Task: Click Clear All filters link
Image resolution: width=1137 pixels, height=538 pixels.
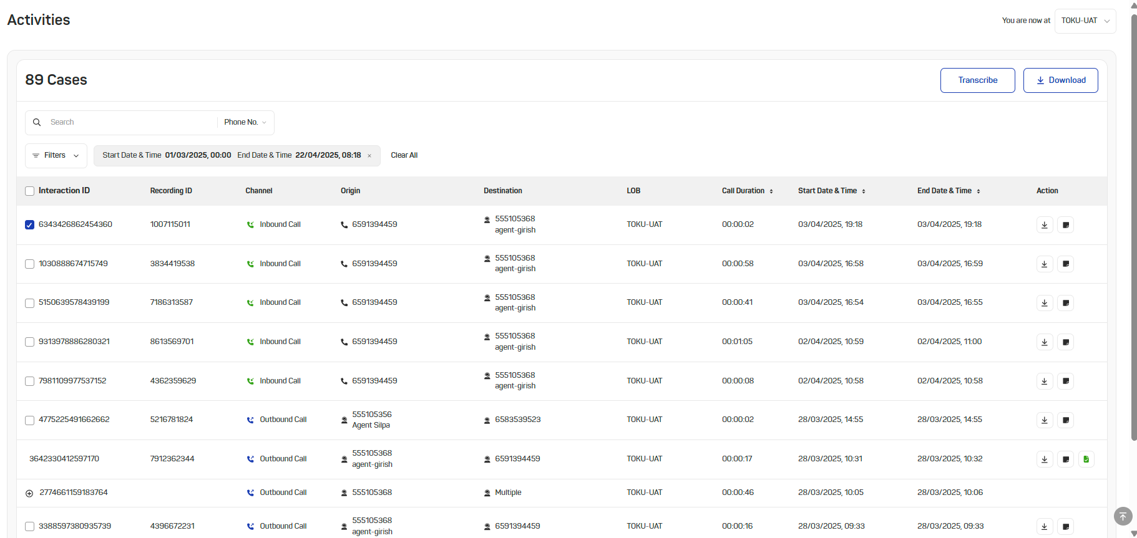Action: coord(404,155)
